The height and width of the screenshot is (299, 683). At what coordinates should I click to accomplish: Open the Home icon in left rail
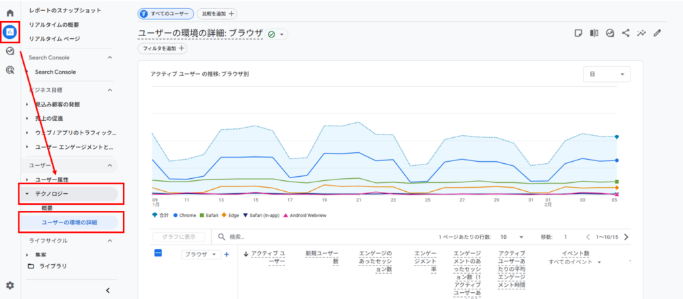pos(10,13)
